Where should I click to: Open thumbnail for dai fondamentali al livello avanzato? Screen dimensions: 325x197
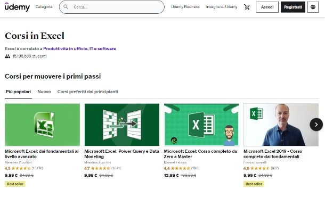click(42, 125)
